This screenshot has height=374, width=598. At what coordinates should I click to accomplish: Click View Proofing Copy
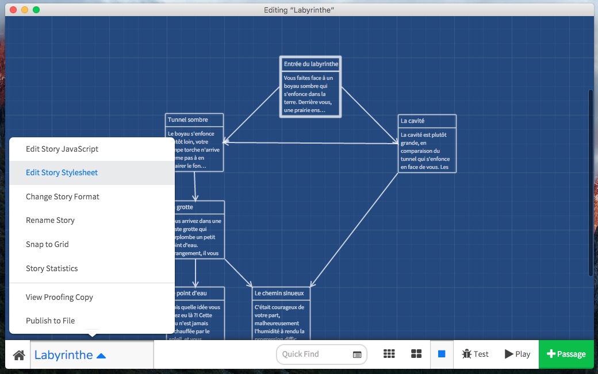click(59, 297)
